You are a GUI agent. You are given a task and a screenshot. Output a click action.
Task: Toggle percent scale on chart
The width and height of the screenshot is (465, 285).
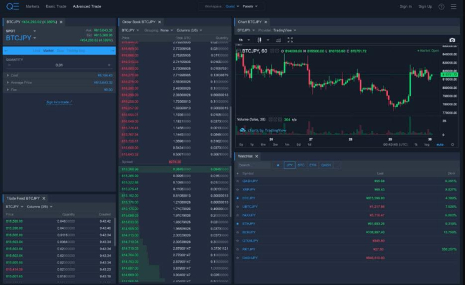416,144
